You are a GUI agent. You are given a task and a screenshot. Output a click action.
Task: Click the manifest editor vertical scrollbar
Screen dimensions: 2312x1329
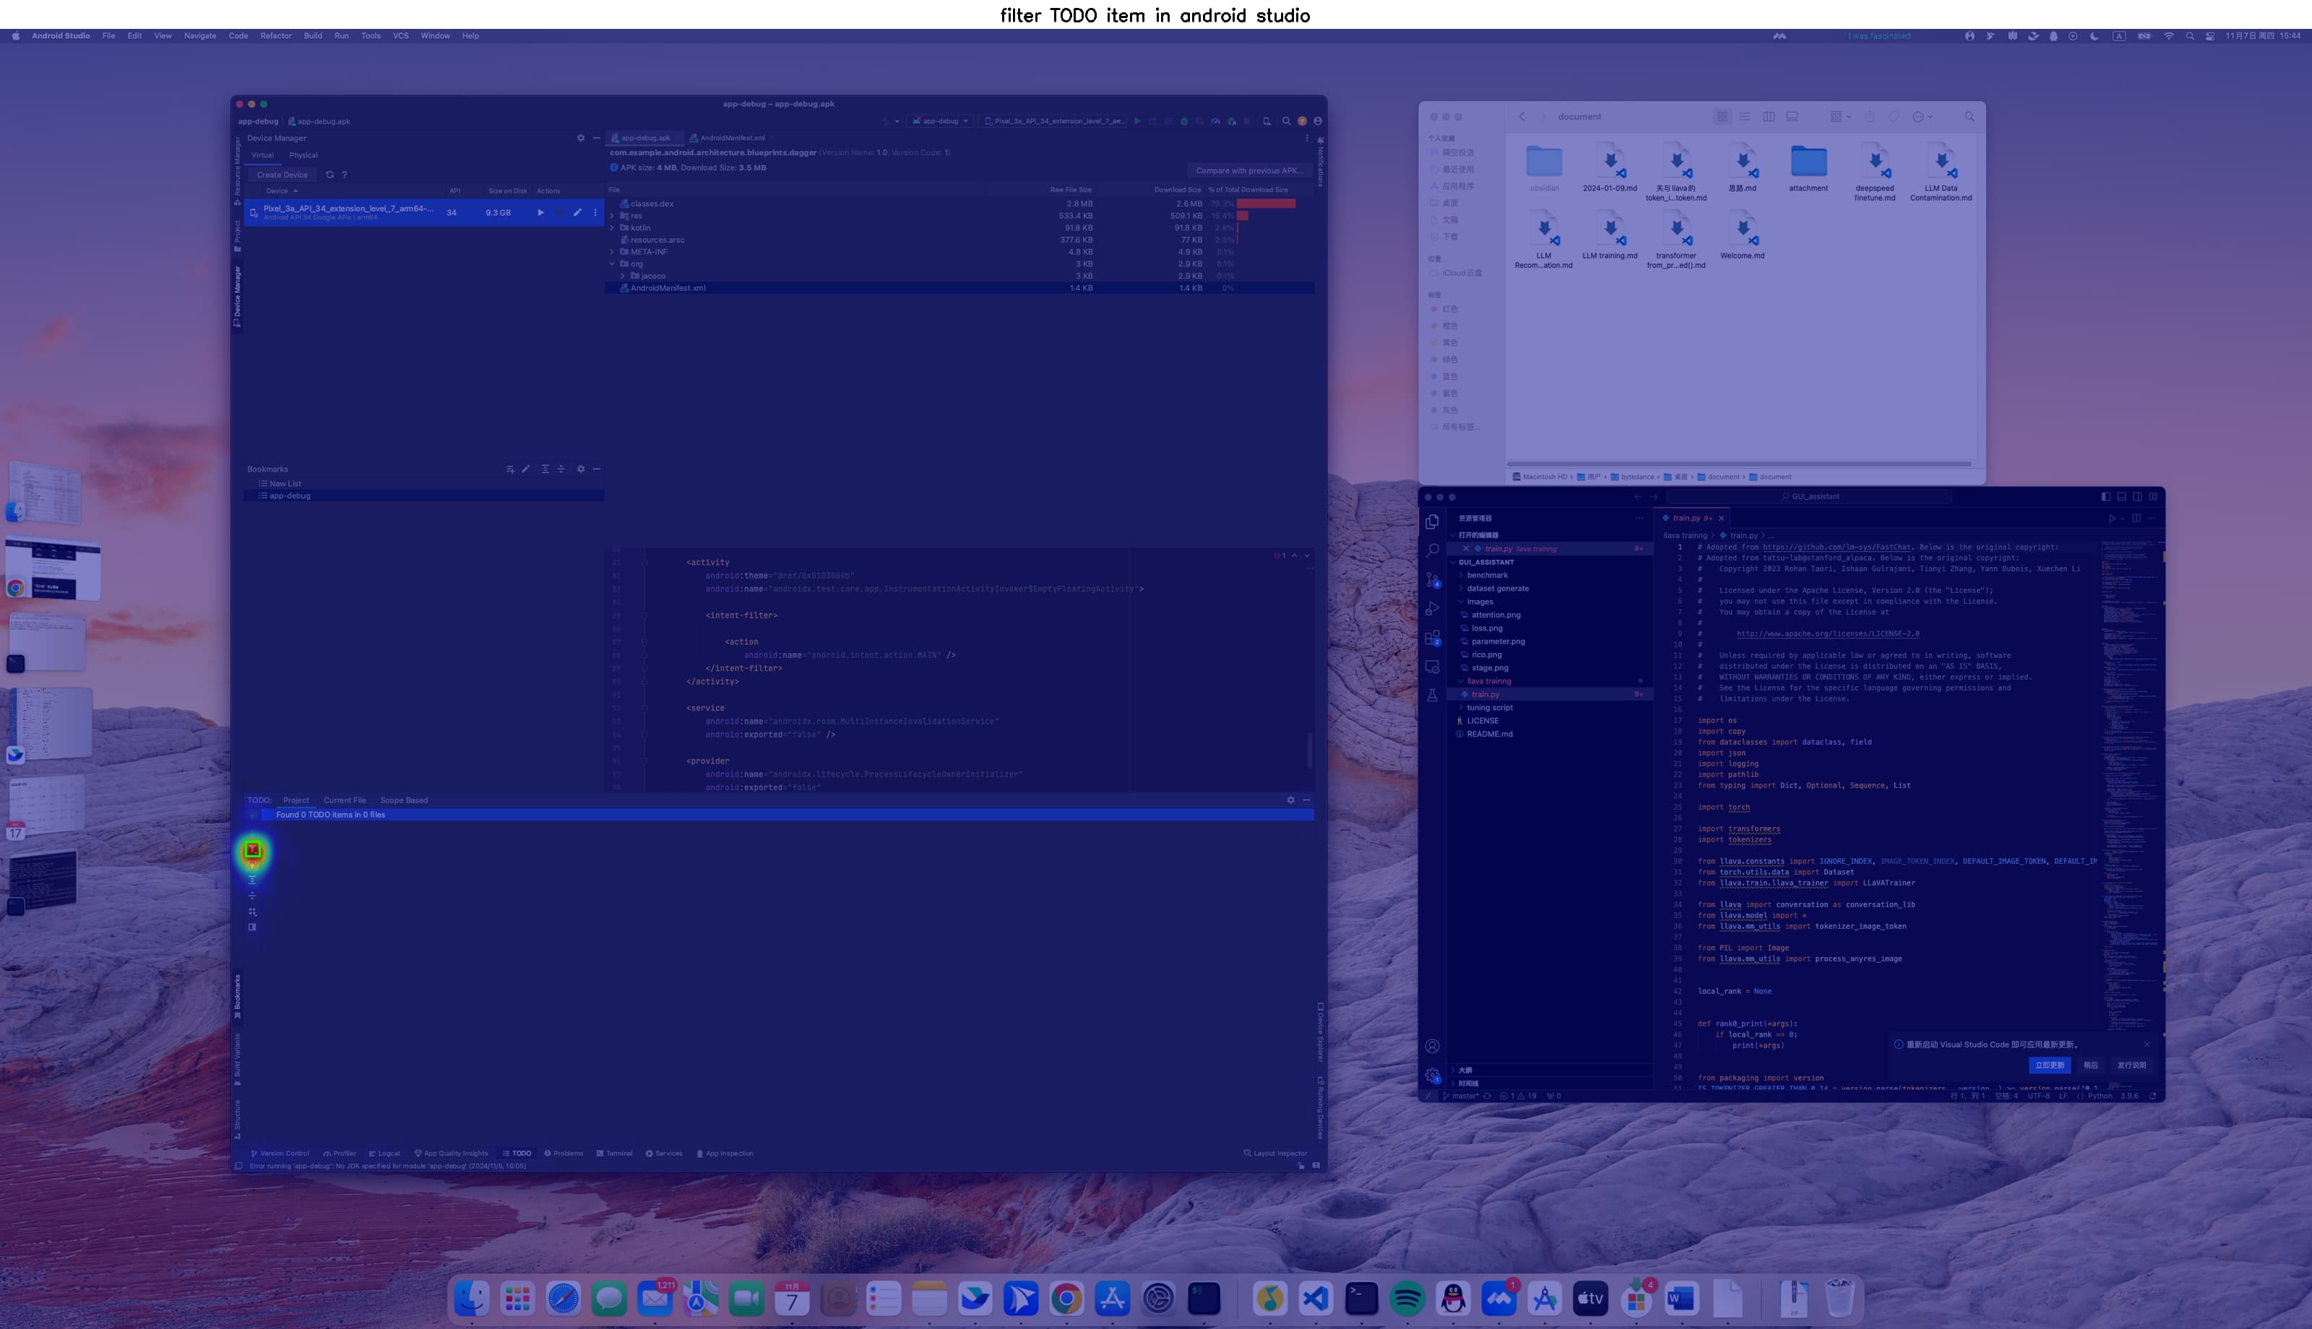[1310, 750]
